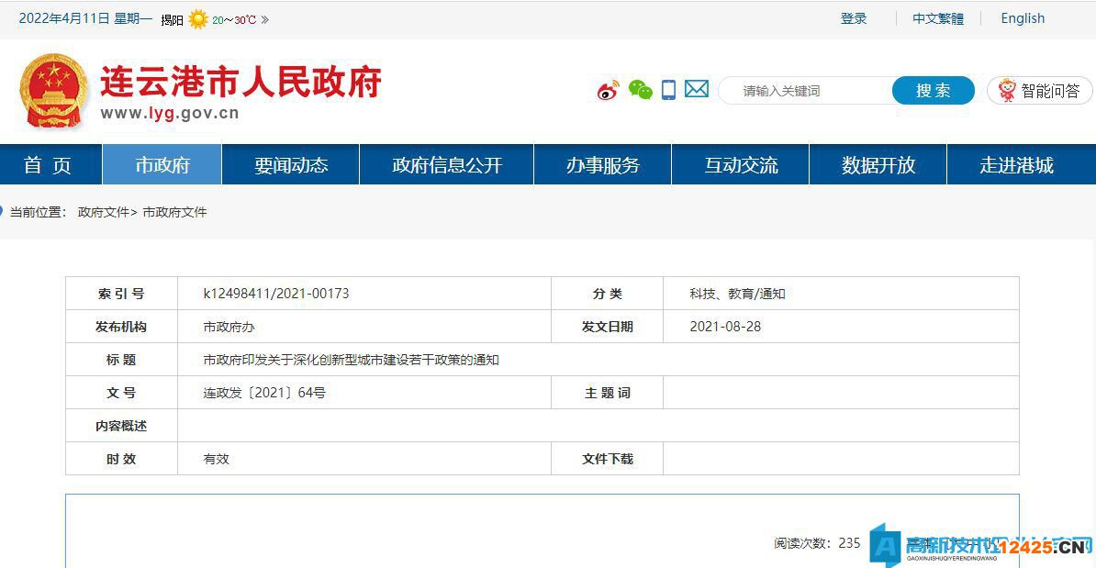Screen dimensions: 1096x568
Task: Click the 登录 login link
Action: pos(854,18)
